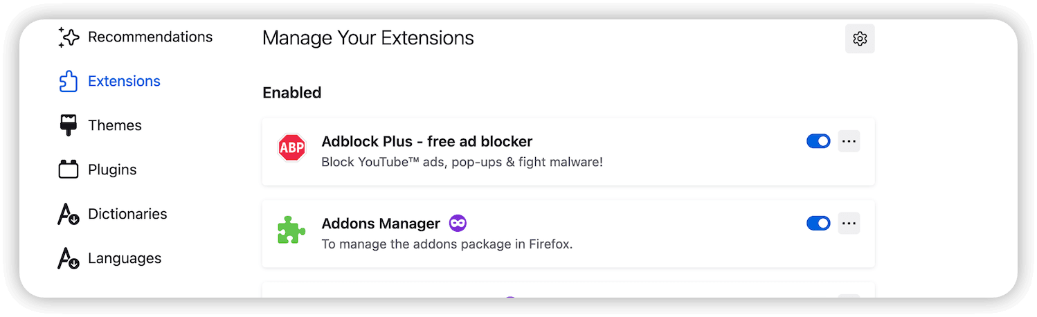This screenshot has height=317, width=1037.
Task: Switch to the Themes section
Action: (x=114, y=125)
